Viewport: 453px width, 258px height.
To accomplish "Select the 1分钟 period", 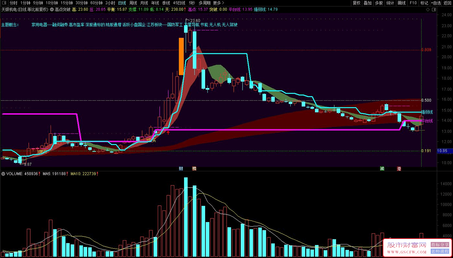I will pyautogui.click(x=25, y=3).
